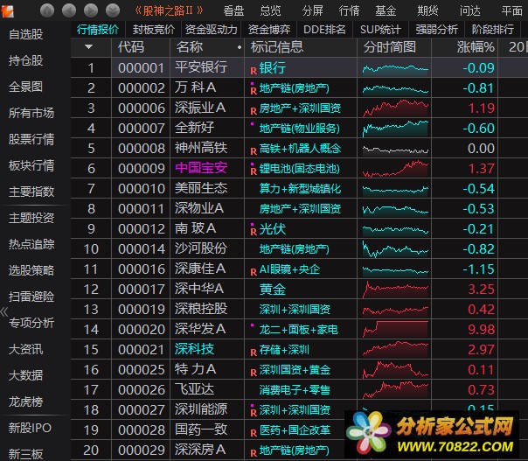This screenshot has height=461, width=528.
Task: Sort by 标记信息 column header
Action: [277, 47]
